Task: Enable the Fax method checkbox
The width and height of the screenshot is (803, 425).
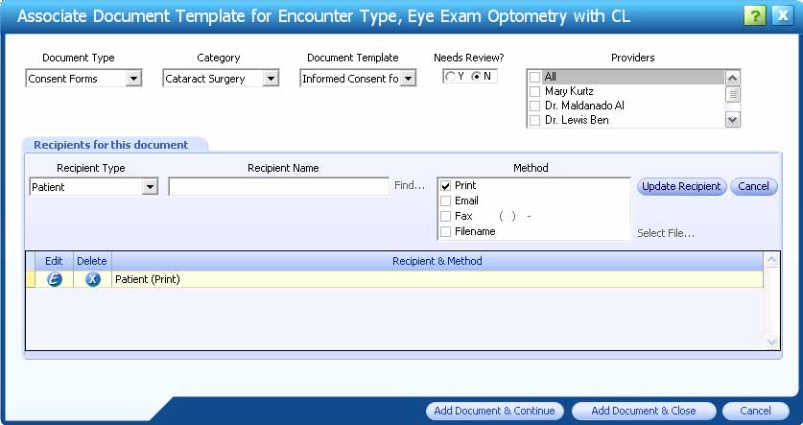Action: [x=445, y=216]
